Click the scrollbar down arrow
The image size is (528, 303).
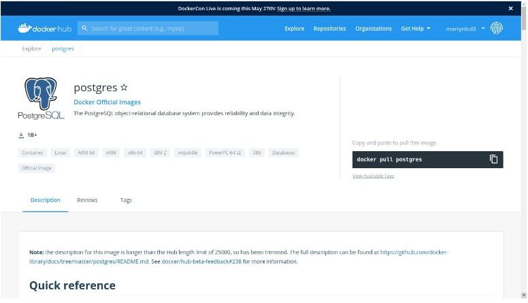[x=524, y=296]
